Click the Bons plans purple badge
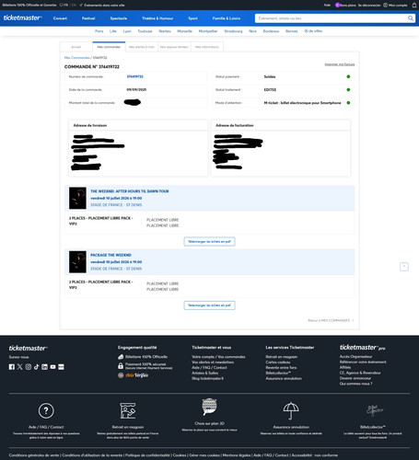 pyautogui.click(x=337, y=6)
